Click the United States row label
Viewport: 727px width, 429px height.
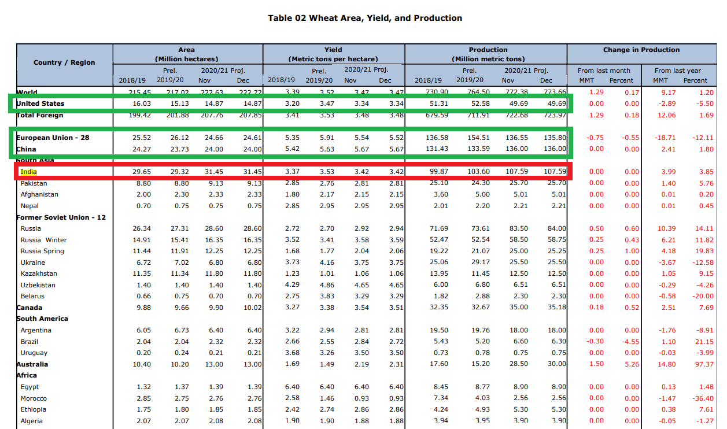click(x=39, y=103)
